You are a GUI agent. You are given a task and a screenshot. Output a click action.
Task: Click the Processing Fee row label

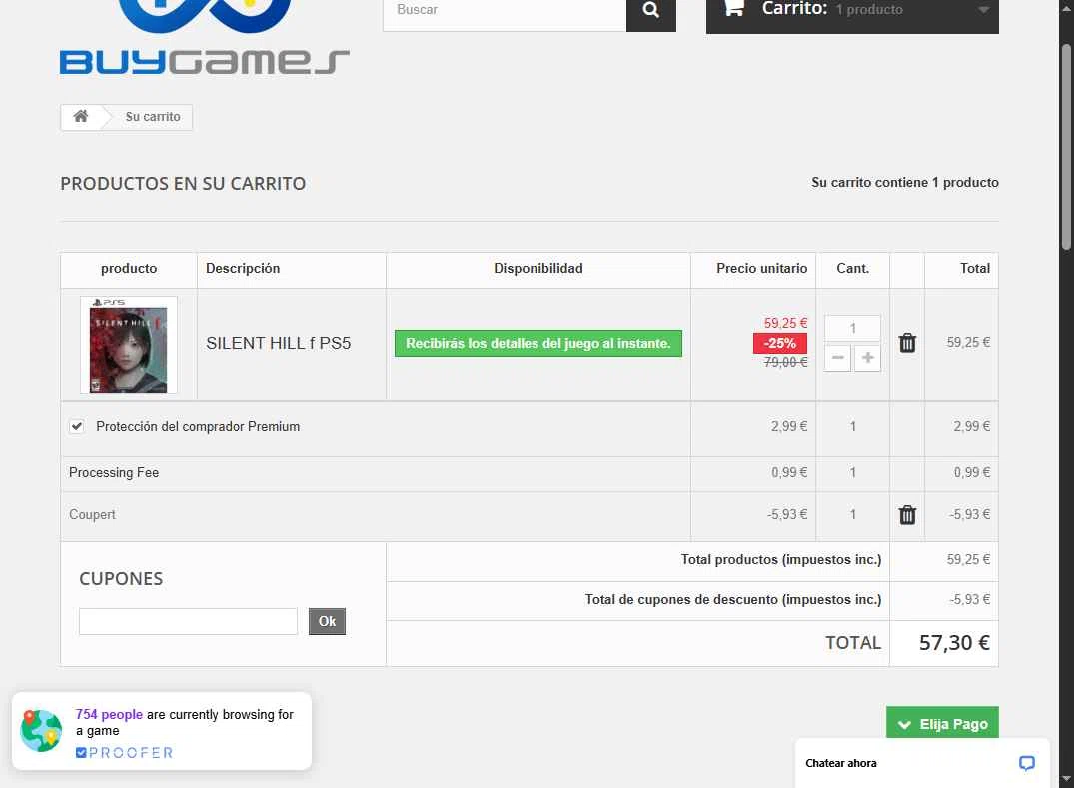pos(114,473)
